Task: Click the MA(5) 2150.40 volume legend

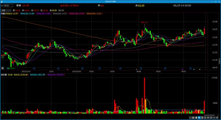Action: point(21,75)
